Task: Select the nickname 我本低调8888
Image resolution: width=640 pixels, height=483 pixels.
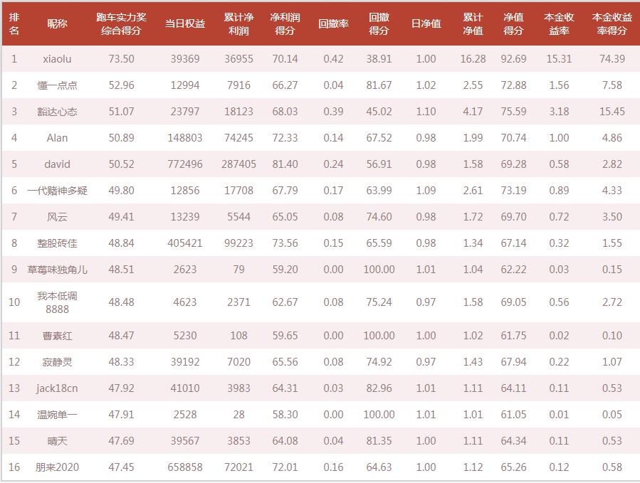Action: tap(57, 302)
